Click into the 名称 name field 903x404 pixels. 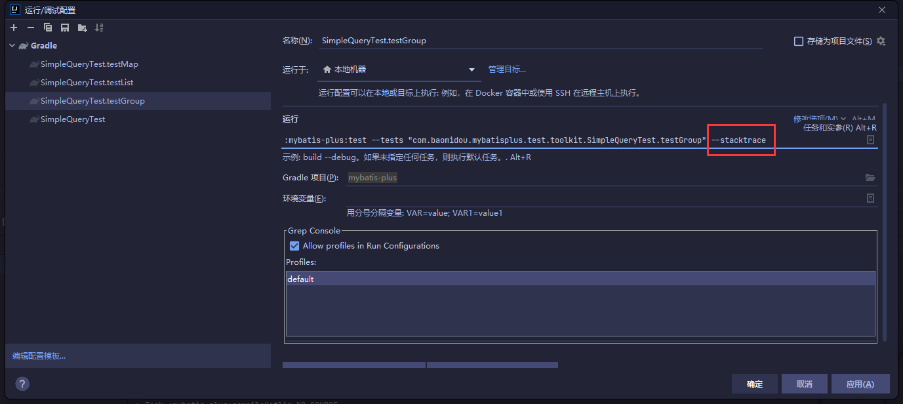pyautogui.click(x=540, y=41)
